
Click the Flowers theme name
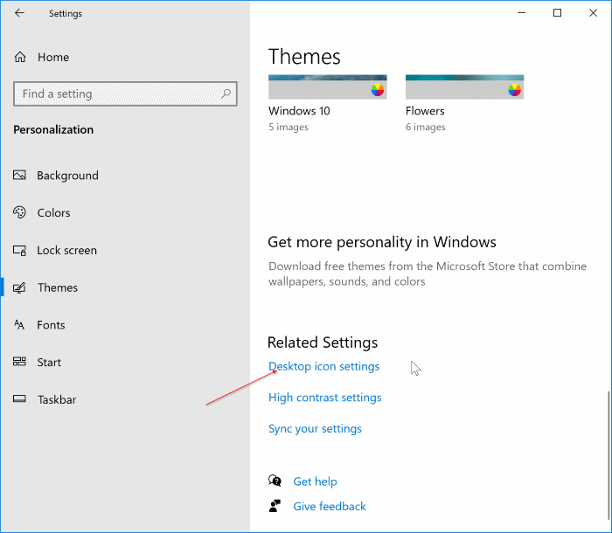click(x=425, y=111)
